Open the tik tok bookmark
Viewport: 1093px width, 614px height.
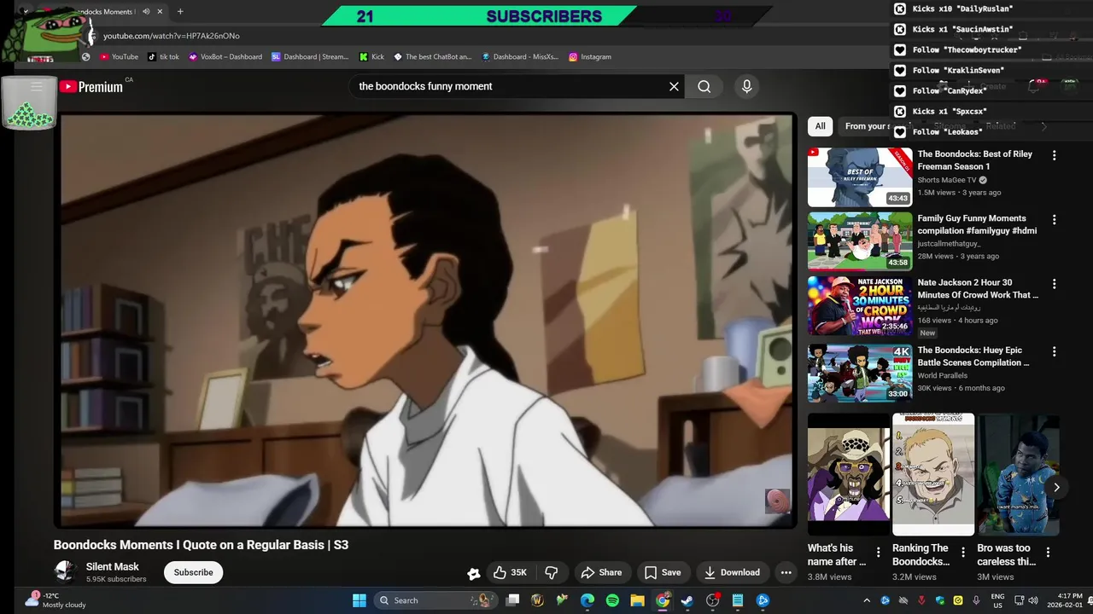[163, 57]
